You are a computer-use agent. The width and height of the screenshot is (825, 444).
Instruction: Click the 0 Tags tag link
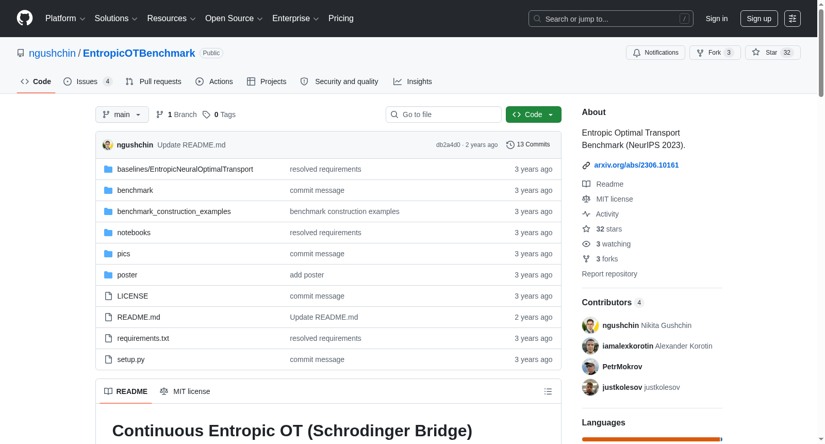point(219,114)
